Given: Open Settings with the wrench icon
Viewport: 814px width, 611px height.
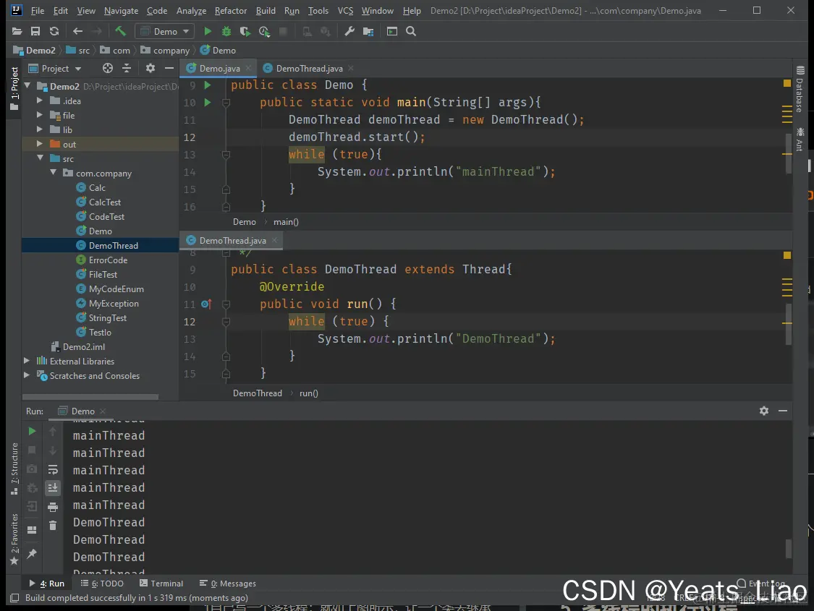Looking at the screenshot, I should click(x=349, y=31).
